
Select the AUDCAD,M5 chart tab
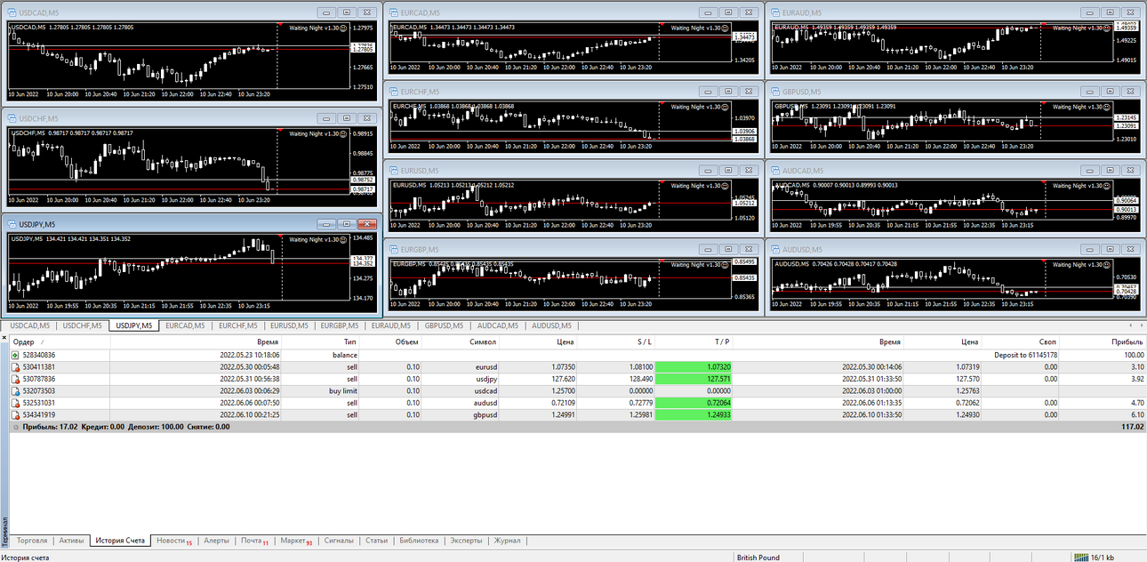click(497, 325)
